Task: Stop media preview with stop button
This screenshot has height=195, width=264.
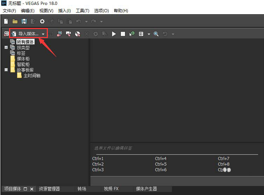Action: tap(123, 34)
